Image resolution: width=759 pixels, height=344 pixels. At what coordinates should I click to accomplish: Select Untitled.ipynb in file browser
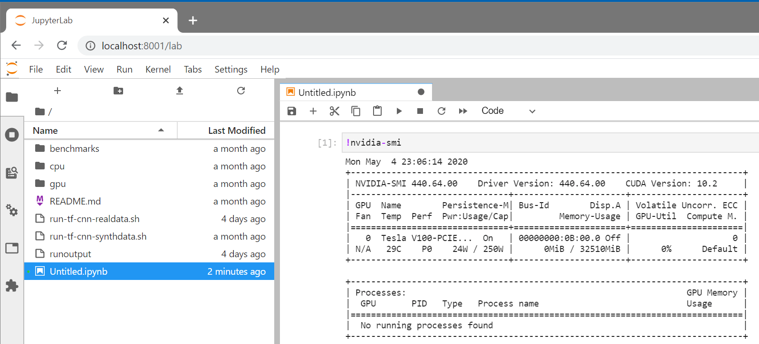coord(149,271)
